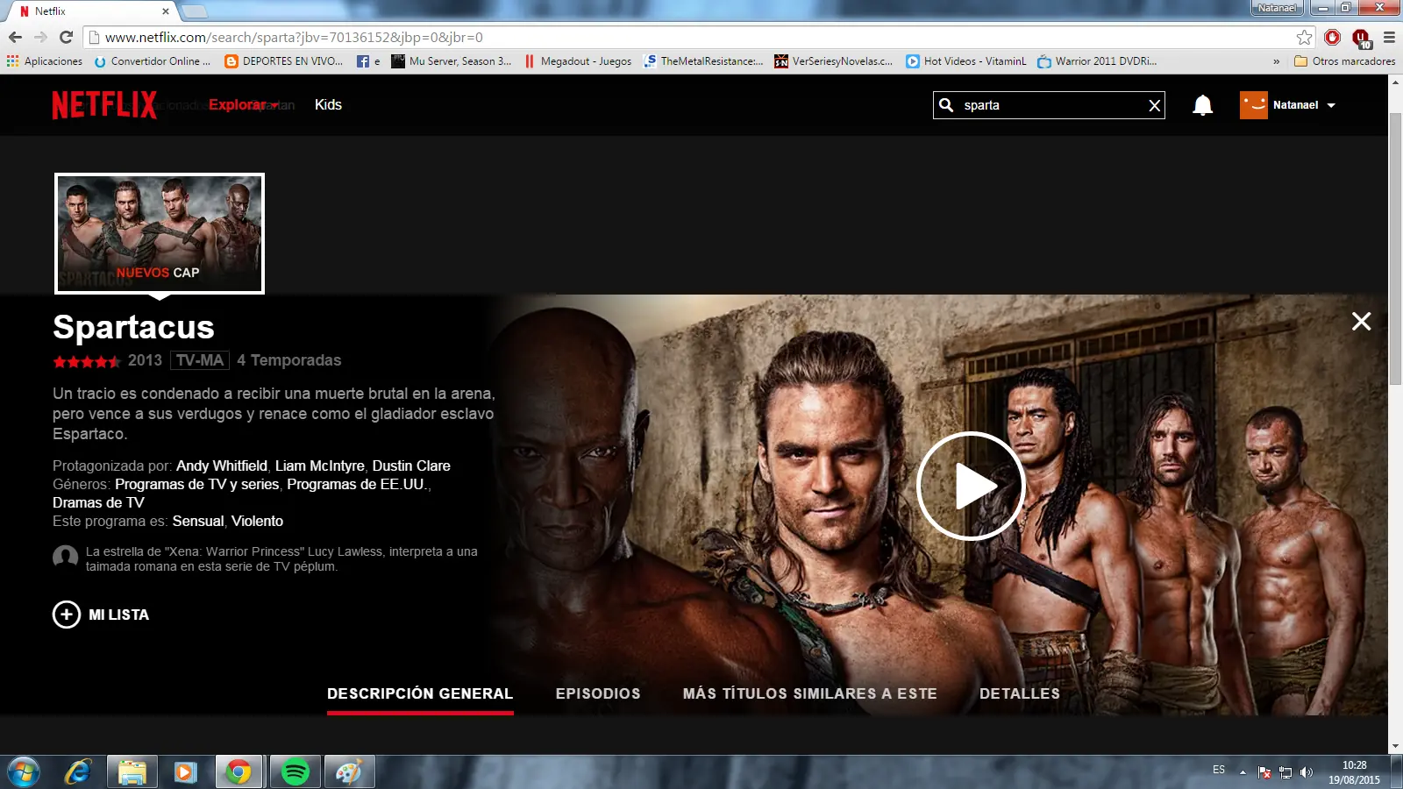Click the uBlock extension icon
This screenshot has height=789, width=1403.
pos(1361,38)
